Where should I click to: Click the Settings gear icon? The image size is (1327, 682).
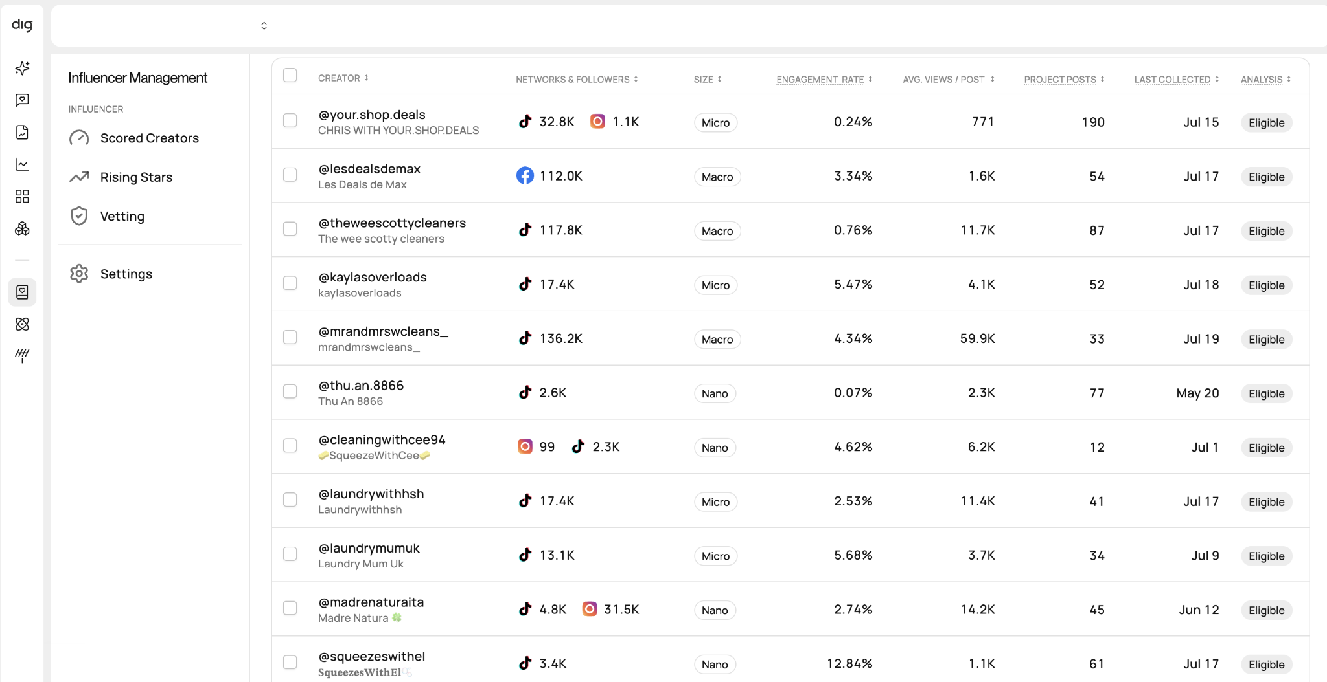(79, 274)
